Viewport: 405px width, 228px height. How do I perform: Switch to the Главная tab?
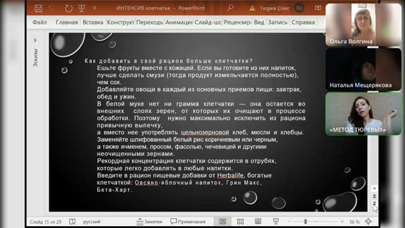click(x=66, y=23)
